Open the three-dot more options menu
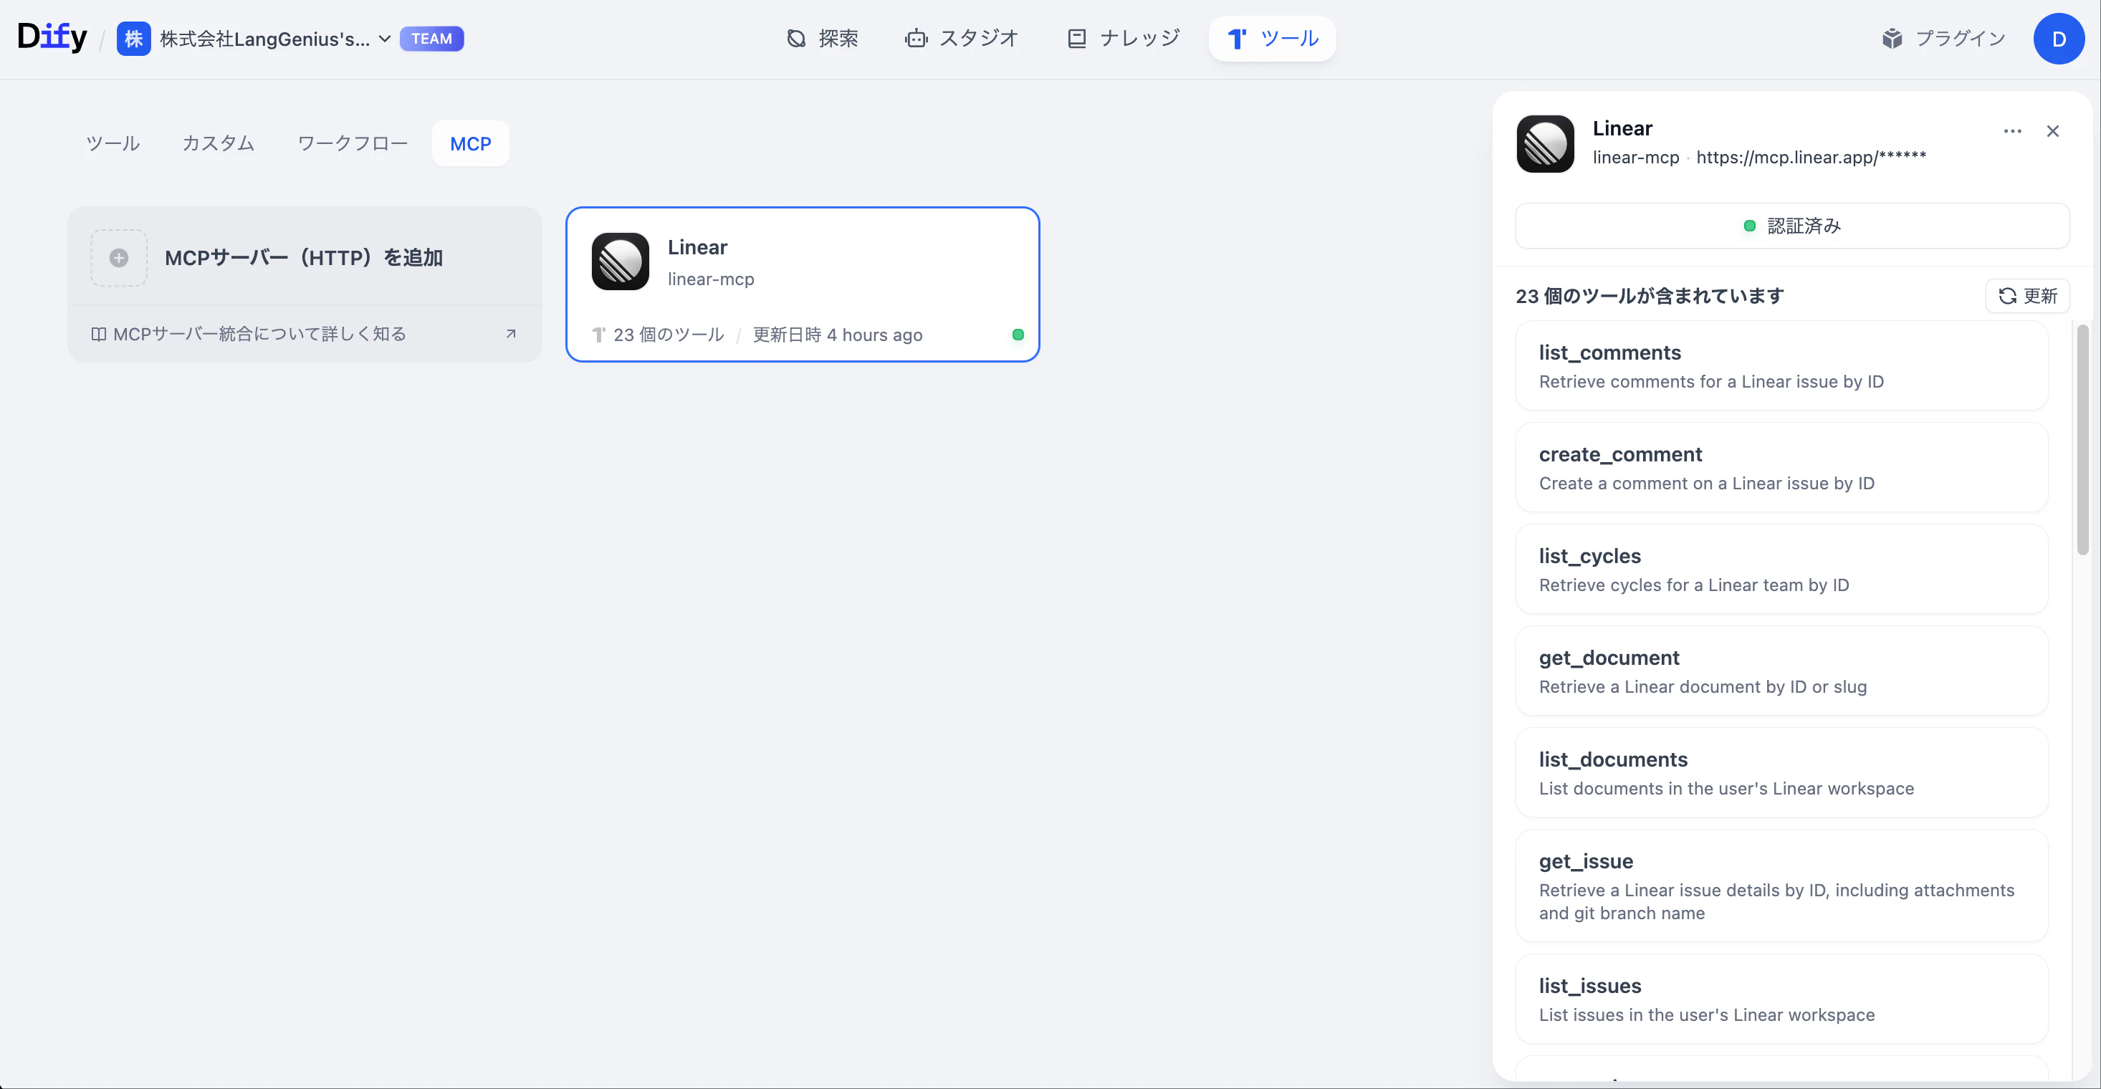 point(2013,131)
